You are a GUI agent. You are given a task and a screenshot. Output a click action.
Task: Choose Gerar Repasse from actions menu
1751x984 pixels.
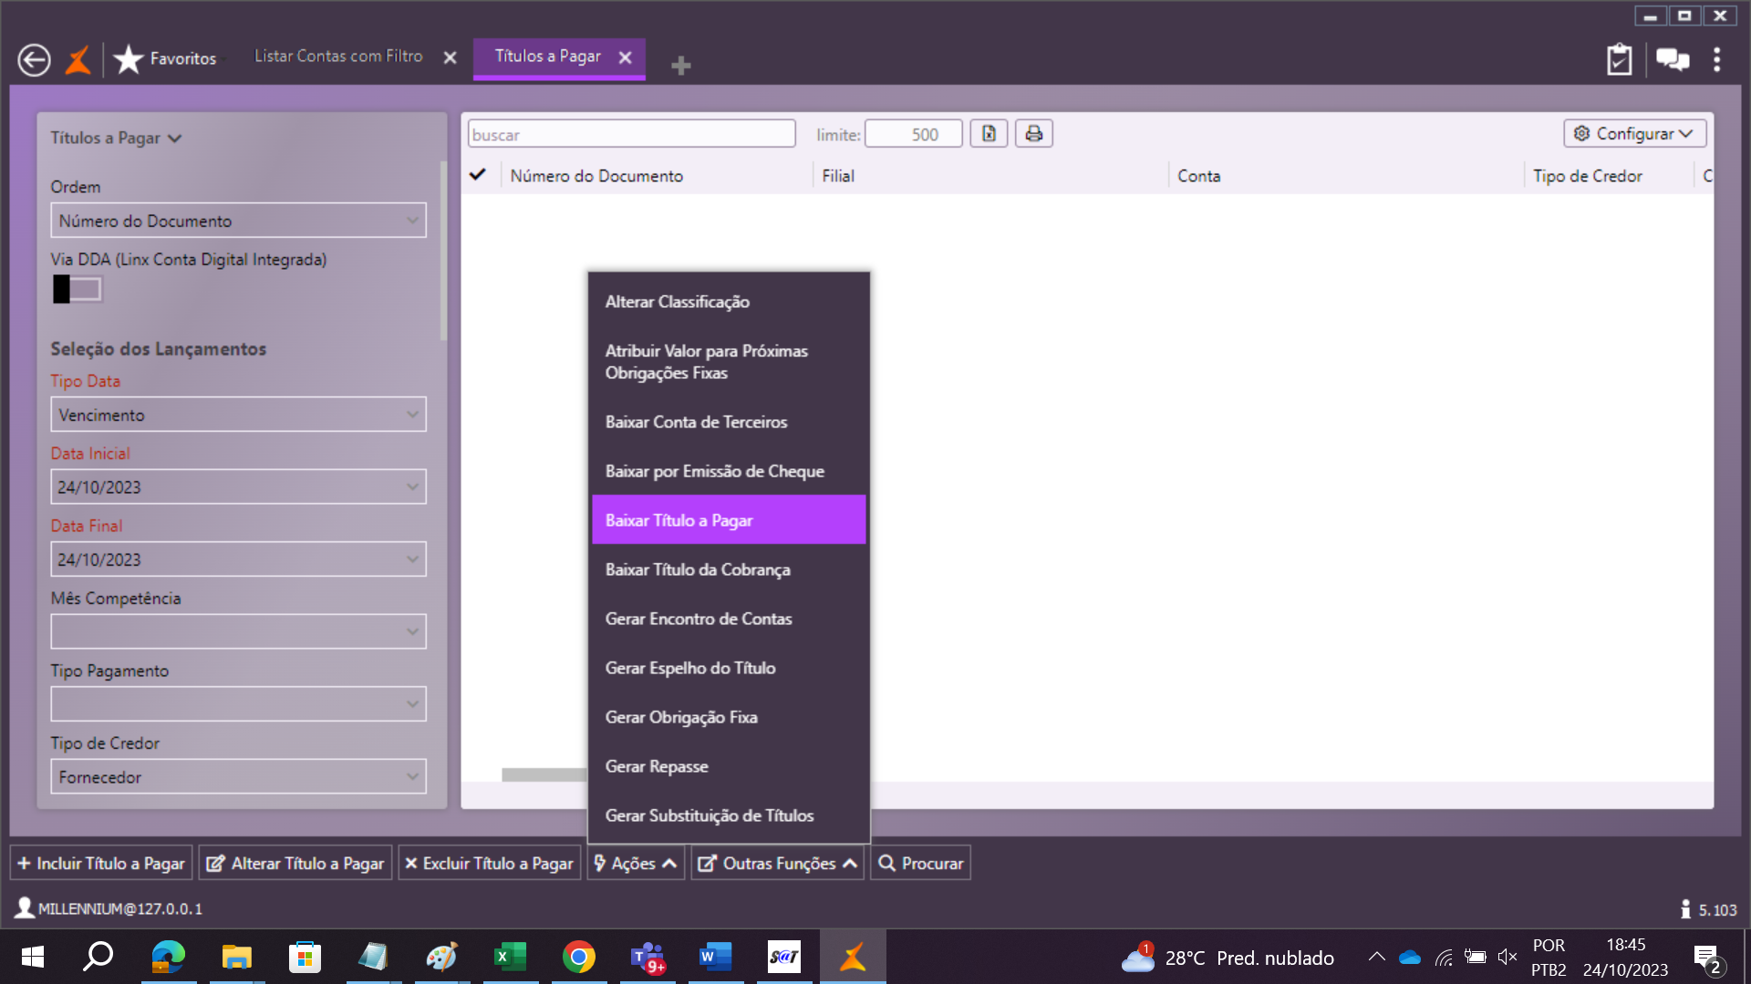coord(657,766)
